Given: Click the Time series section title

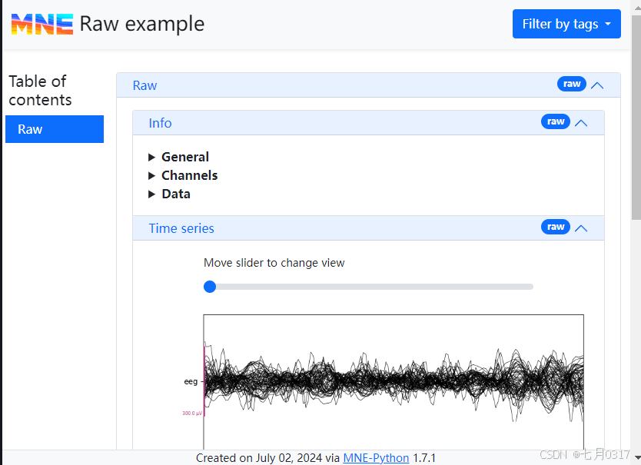Looking at the screenshot, I should coord(181,228).
